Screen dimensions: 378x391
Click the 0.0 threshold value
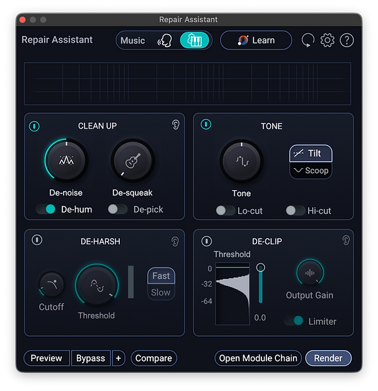click(x=260, y=318)
